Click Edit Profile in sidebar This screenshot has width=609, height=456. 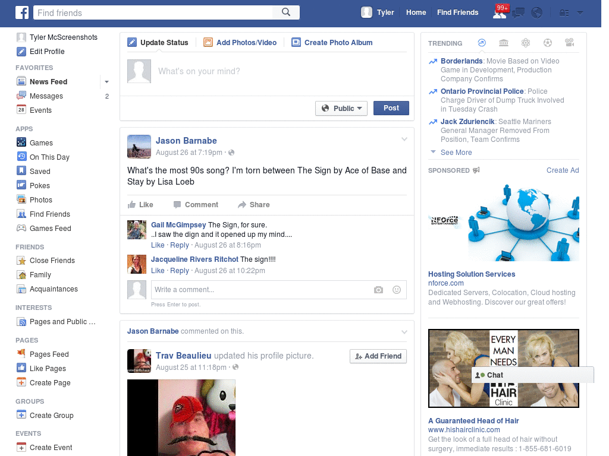pyautogui.click(x=40, y=52)
